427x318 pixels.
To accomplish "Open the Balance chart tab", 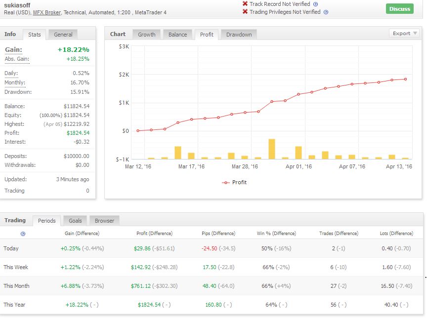I will [177, 35].
